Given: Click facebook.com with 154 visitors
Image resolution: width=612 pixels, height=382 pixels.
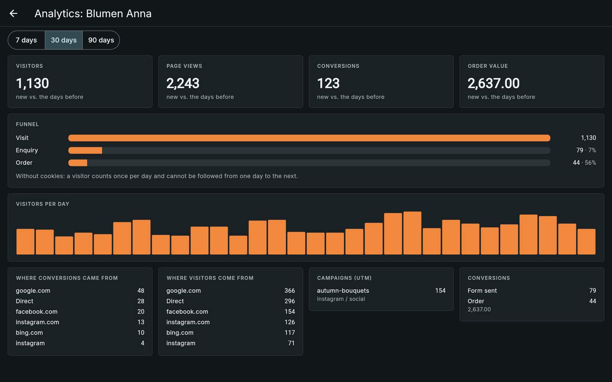Looking at the screenshot, I should [x=231, y=312].
